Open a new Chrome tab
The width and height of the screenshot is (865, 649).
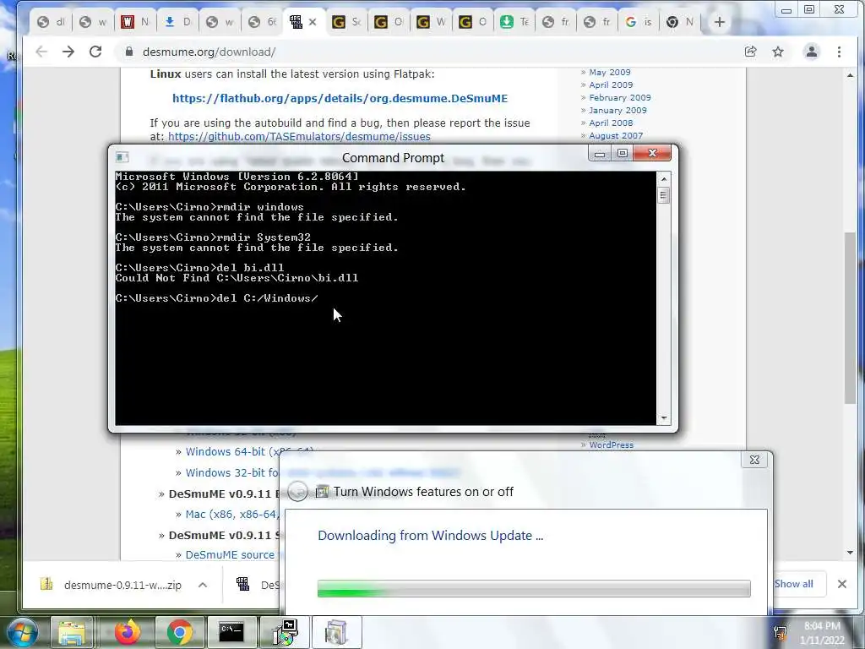pos(720,22)
